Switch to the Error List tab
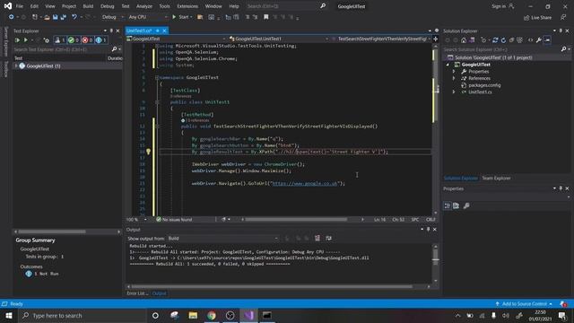The image size is (574, 323). pos(137,293)
